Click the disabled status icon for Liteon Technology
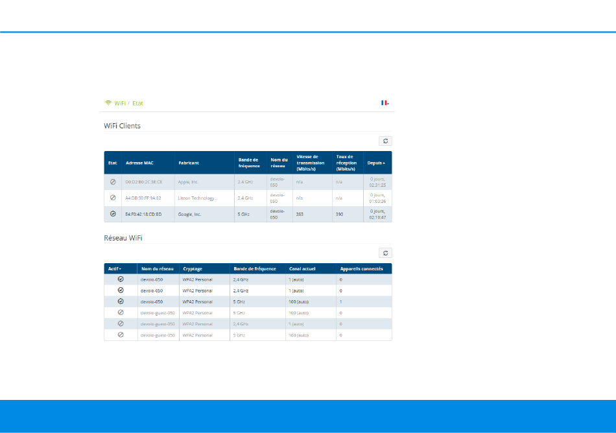Viewport: 616px width, 433px height. tap(113, 198)
